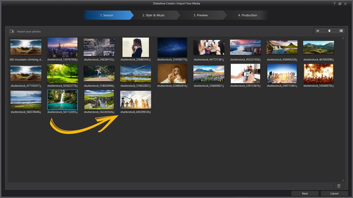The image size is (353, 198).
Task: Select the starry night sky thumbnail shutterstock_354596774
Action: [x=172, y=47]
